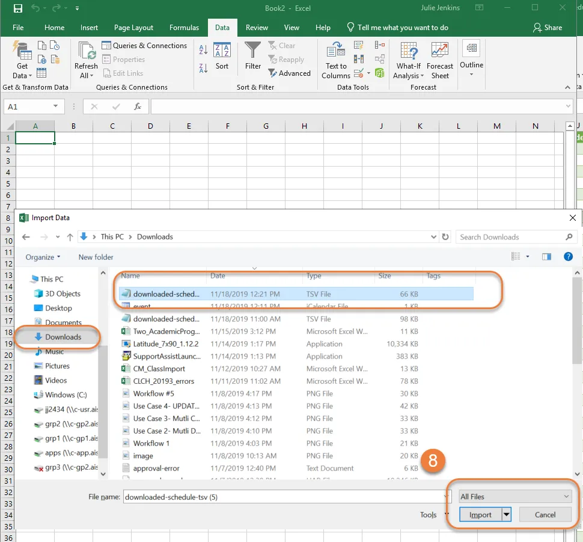Open view options dropdown arrow

pos(527,256)
